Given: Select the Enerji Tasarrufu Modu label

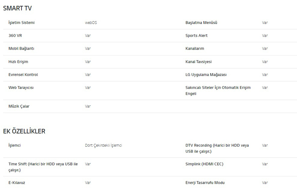Looking at the screenshot, I should coord(205,183).
